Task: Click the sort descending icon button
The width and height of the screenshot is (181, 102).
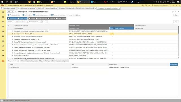Action: tap(46, 22)
